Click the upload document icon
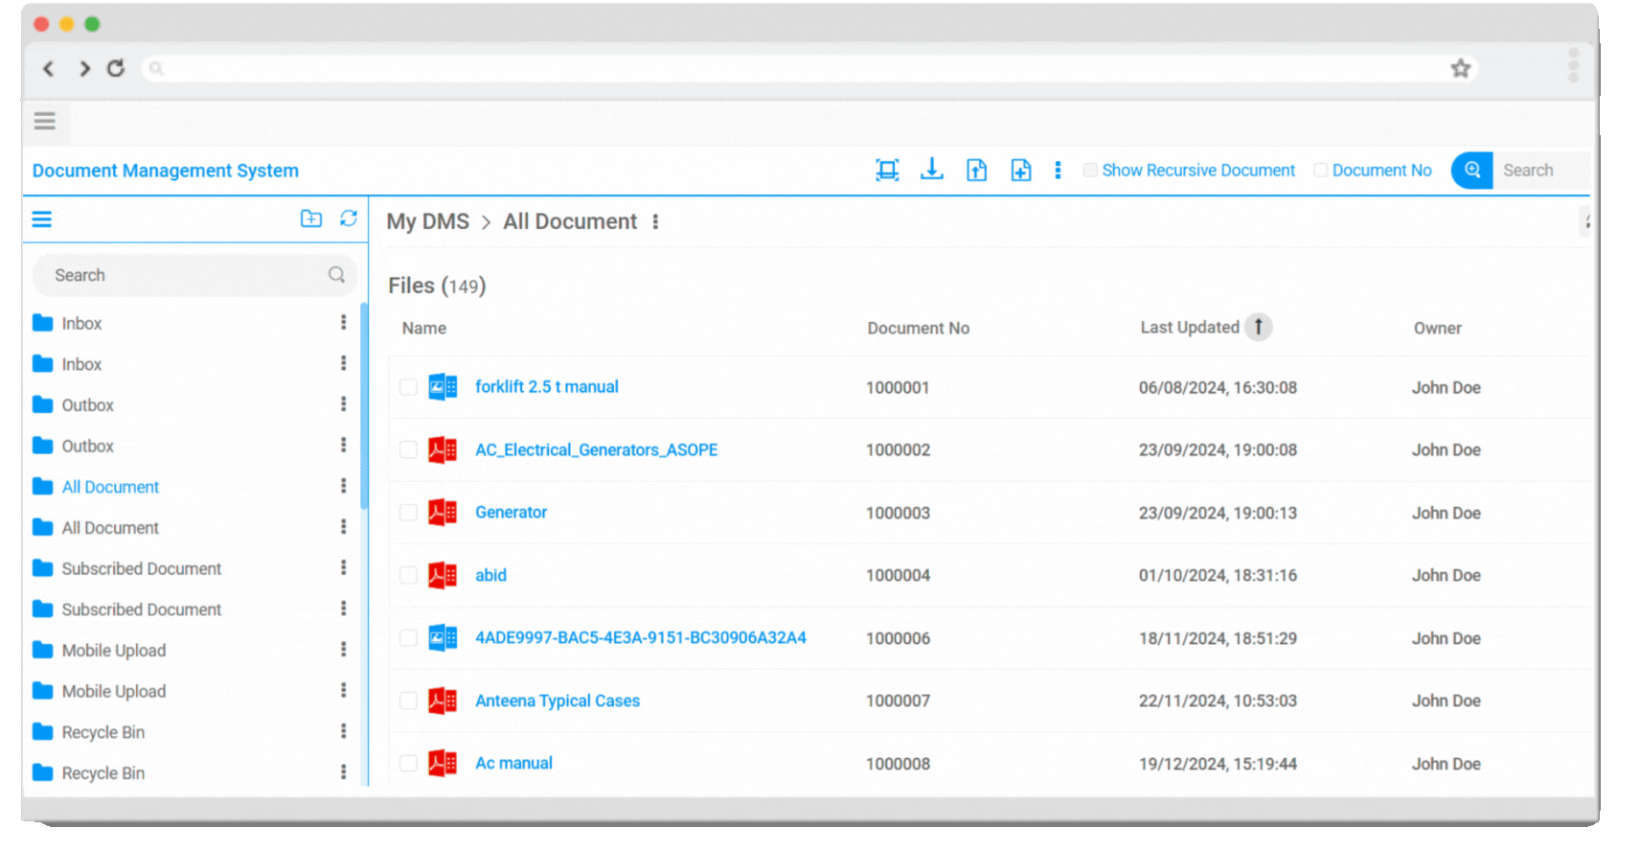1640x851 pixels. tap(976, 171)
